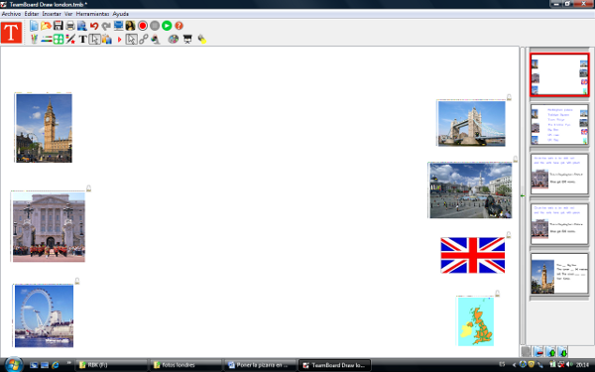Click the red Record button
The image size is (595, 372).
pyautogui.click(x=143, y=26)
